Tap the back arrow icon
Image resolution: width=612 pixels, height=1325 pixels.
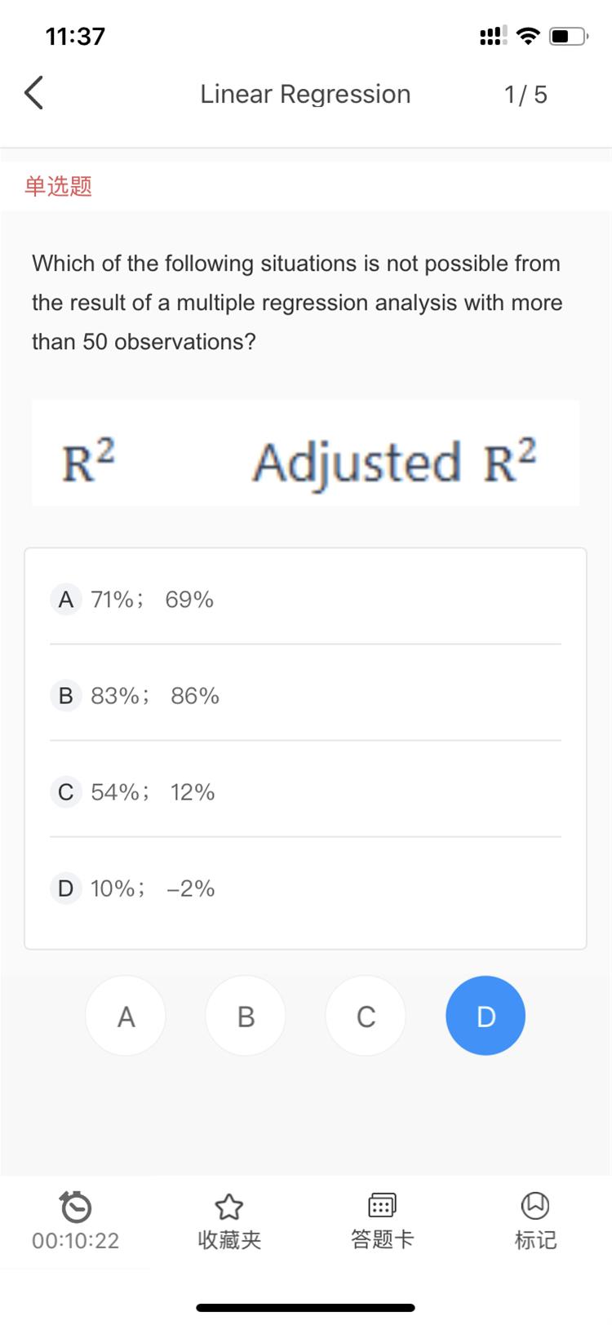33,93
